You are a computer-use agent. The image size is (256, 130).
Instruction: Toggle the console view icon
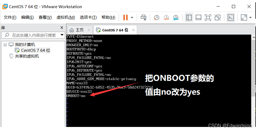point(231,18)
